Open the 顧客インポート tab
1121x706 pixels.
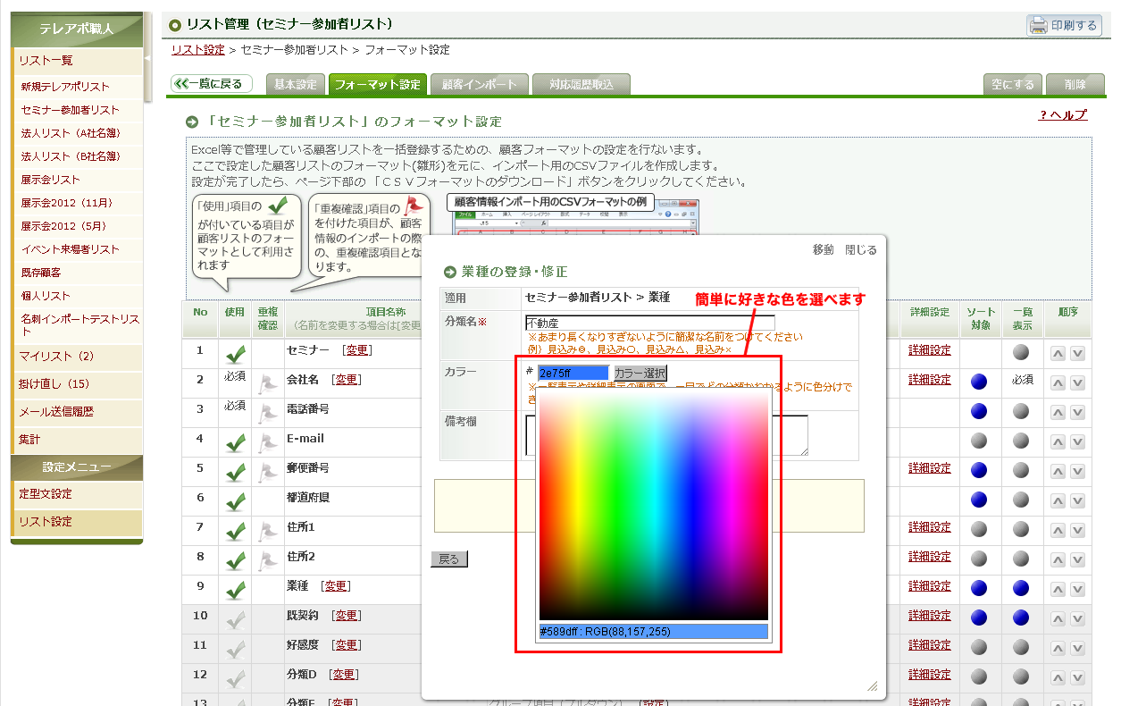click(479, 85)
